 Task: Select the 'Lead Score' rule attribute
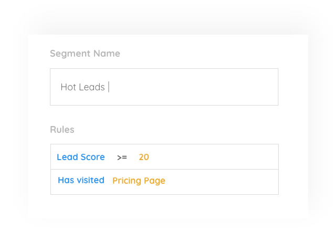point(80,157)
